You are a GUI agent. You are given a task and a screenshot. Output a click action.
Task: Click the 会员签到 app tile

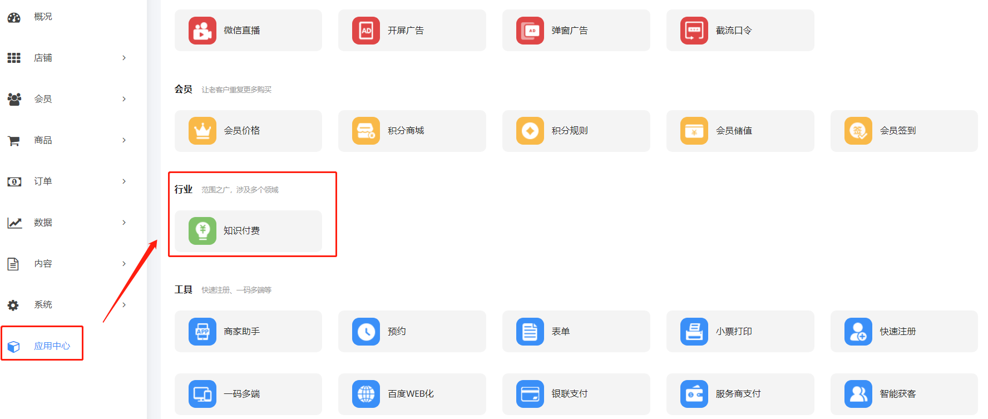(904, 131)
